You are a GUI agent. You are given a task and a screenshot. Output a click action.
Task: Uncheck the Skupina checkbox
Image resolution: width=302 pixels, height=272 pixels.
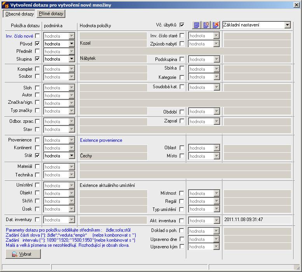coord(37,59)
